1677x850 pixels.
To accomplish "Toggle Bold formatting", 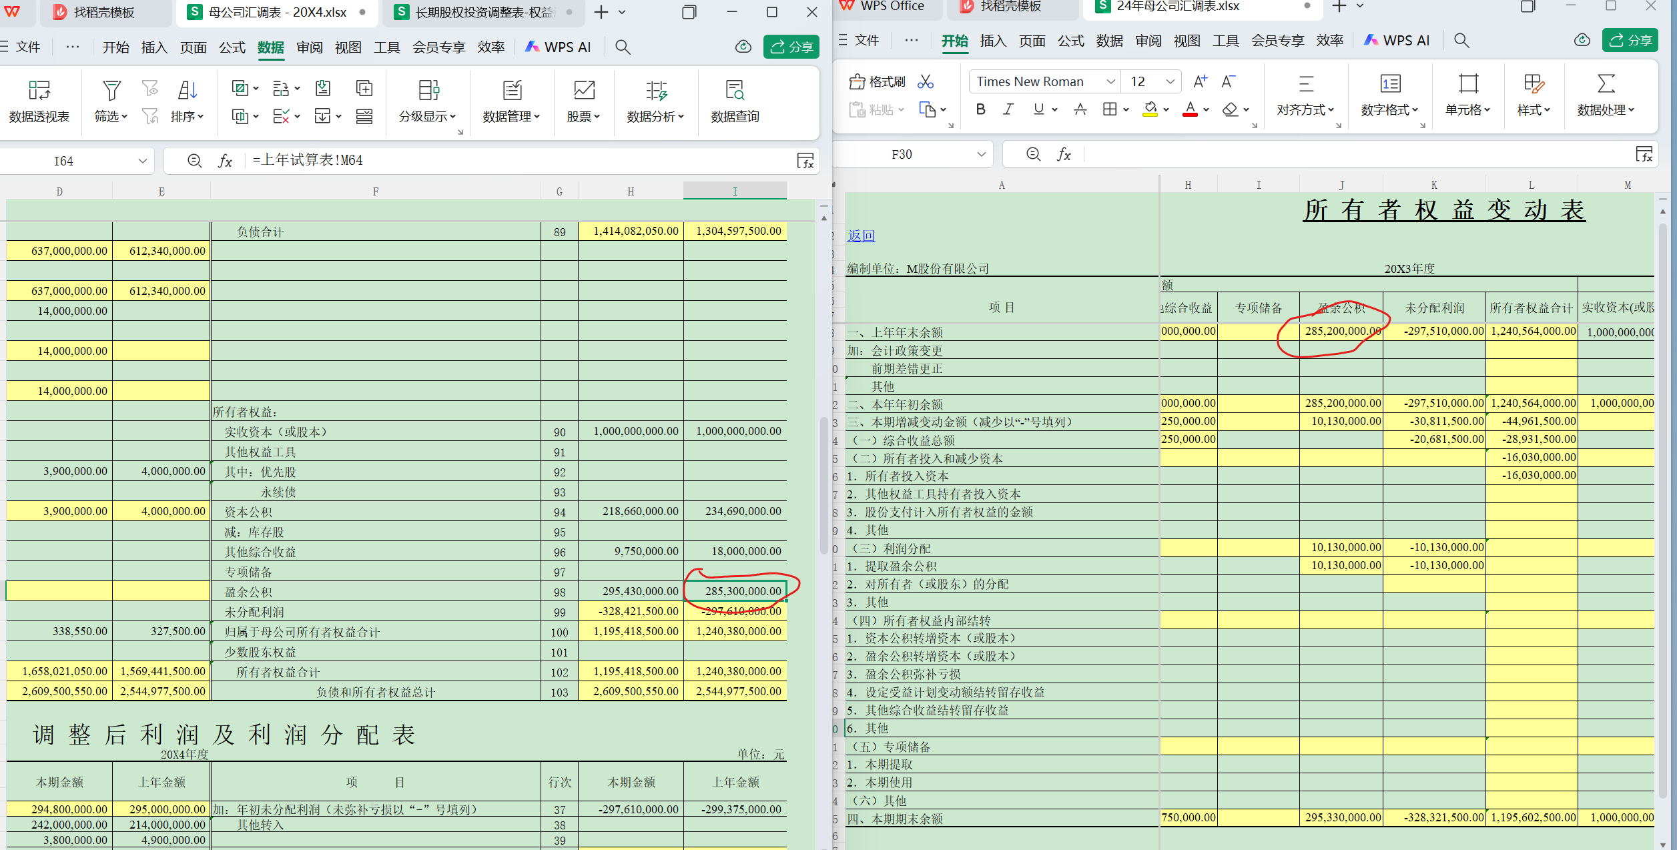I will (980, 109).
